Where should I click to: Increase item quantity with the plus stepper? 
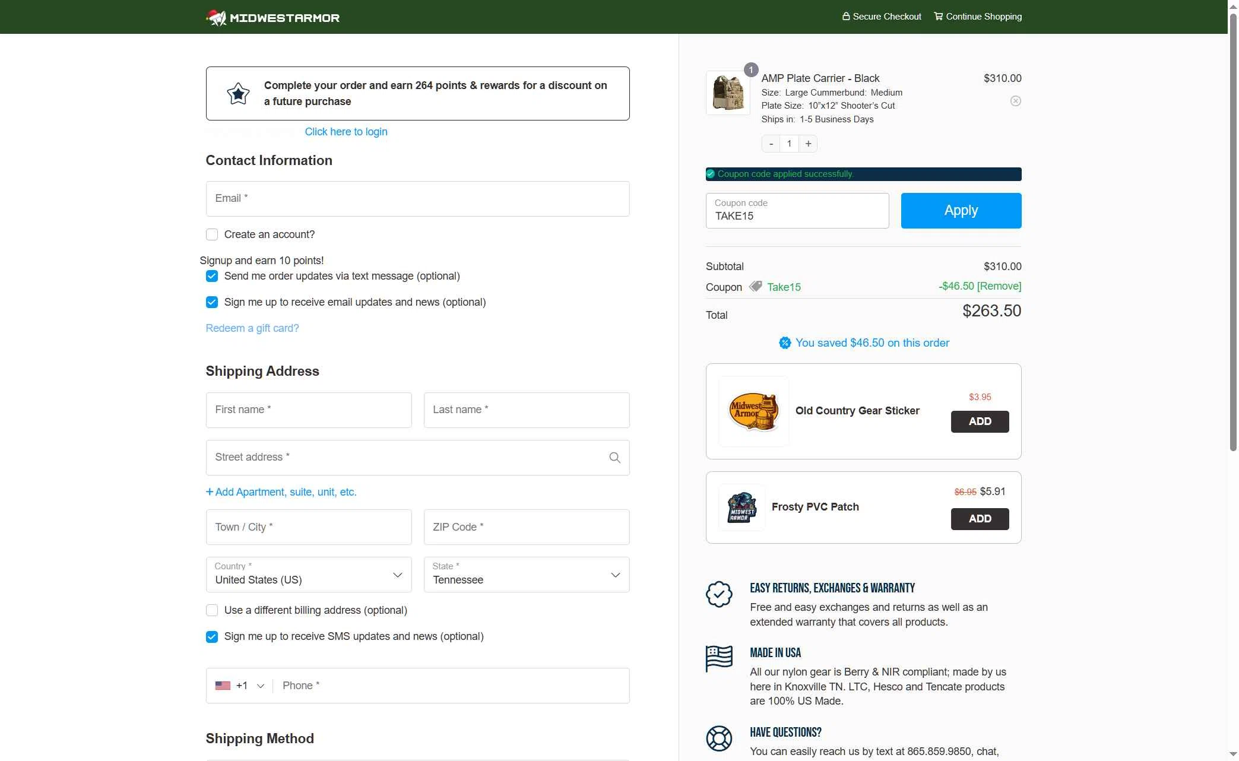click(x=807, y=143)
